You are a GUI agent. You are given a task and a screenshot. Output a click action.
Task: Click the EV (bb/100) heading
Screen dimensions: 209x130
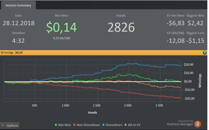tap(176, 33)
